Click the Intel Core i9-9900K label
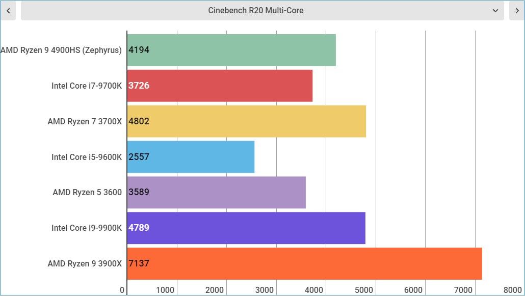The height and width of the screenshot is (296, 525). coord(87,228)
